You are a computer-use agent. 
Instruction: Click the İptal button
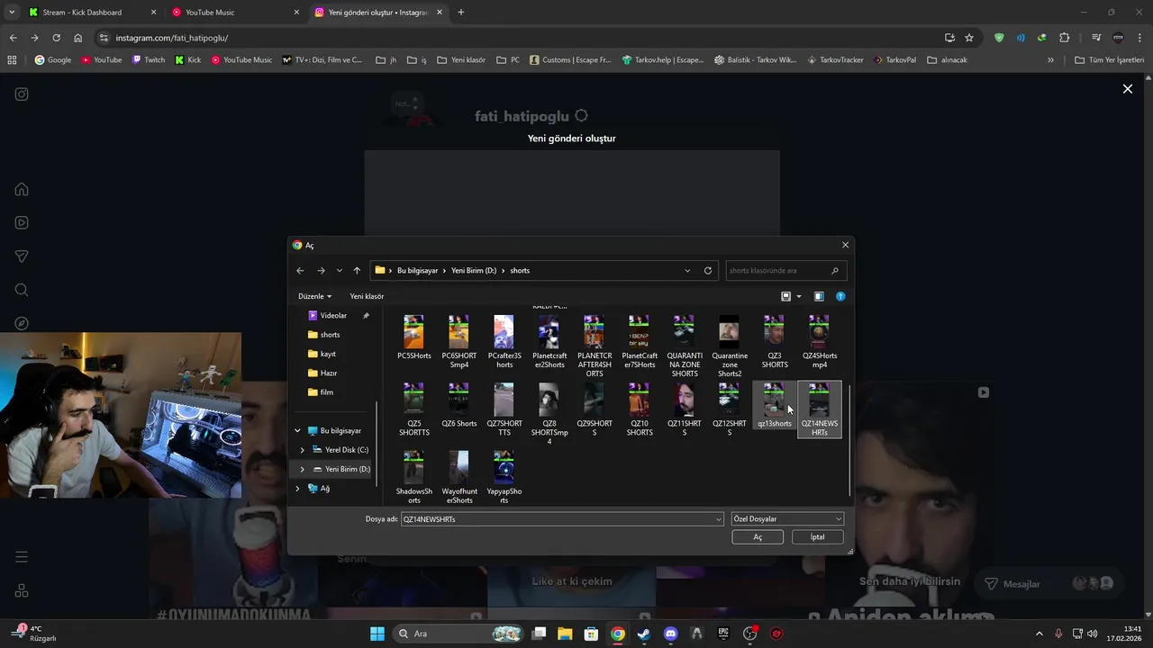click(817, 537)
